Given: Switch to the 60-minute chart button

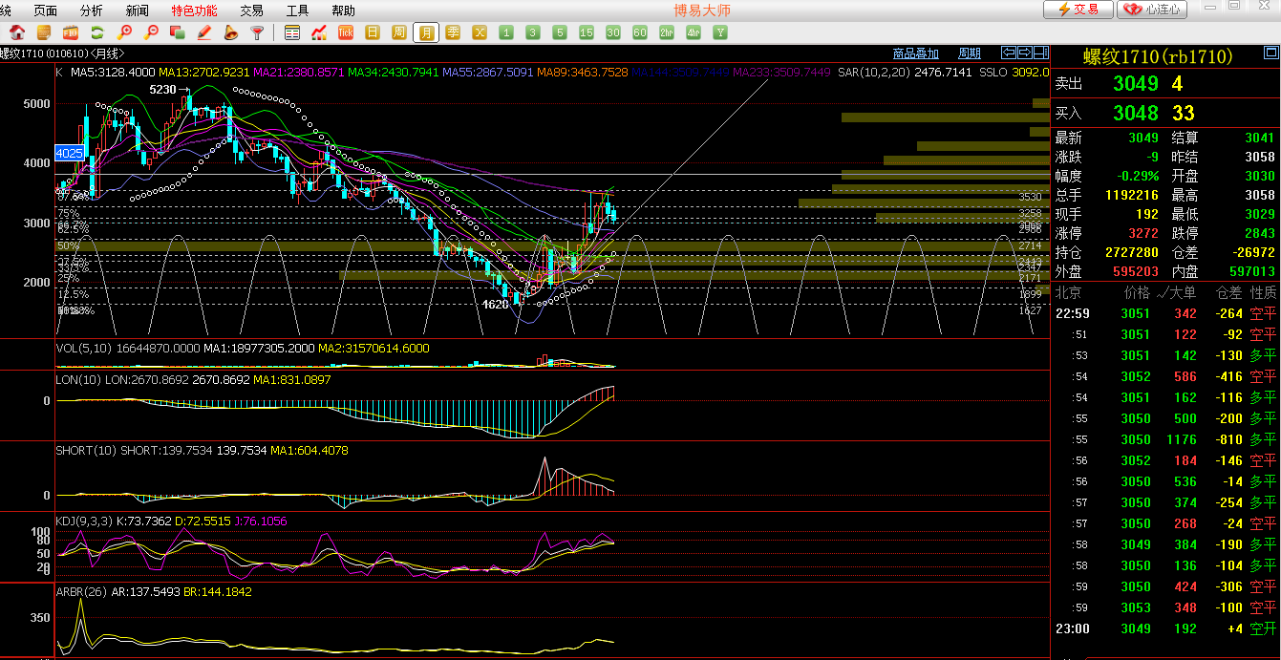Looking at the screenshot, I should pyautogui.click(x=640, y=32).
